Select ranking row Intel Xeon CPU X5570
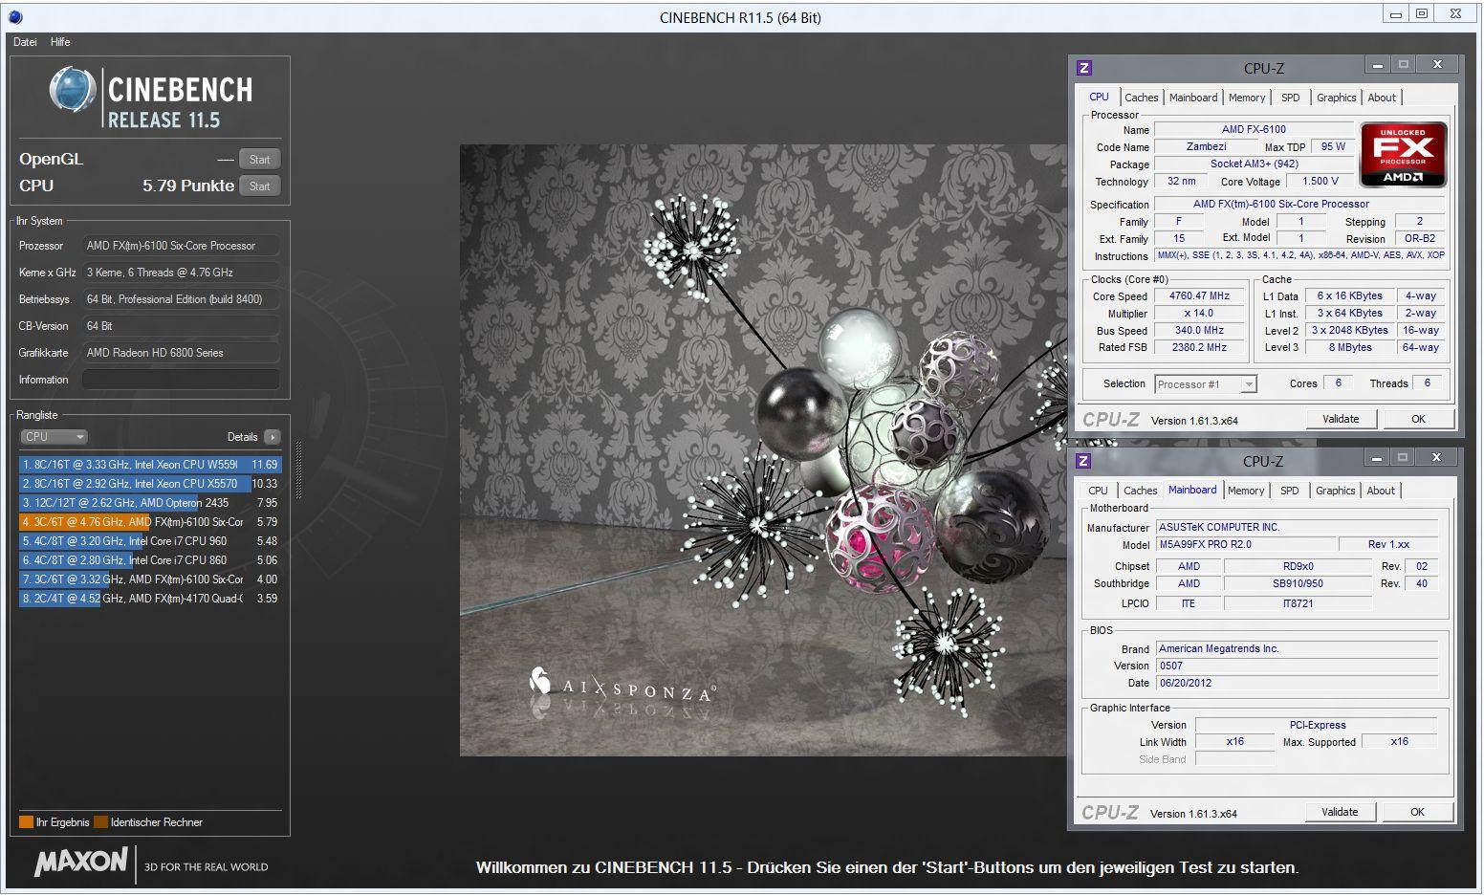 150,484
